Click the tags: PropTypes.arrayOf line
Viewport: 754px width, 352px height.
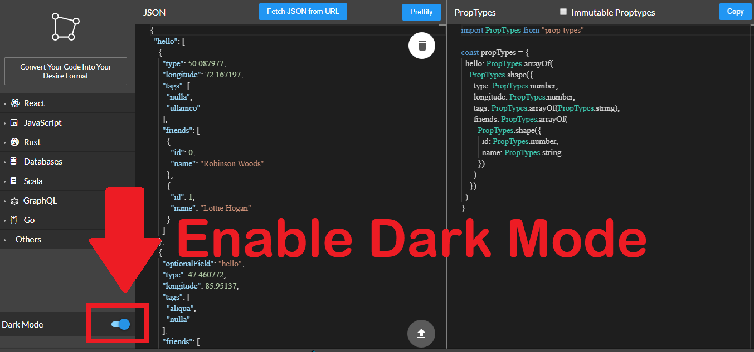(x=547, y=108)
